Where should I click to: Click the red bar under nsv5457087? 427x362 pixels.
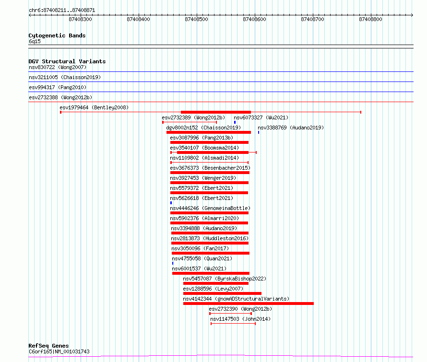click(x=216, y=283)
